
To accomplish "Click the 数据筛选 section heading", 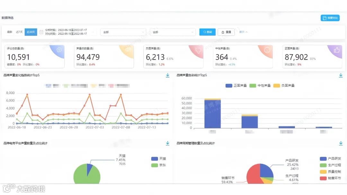I will tap(7, 18).
